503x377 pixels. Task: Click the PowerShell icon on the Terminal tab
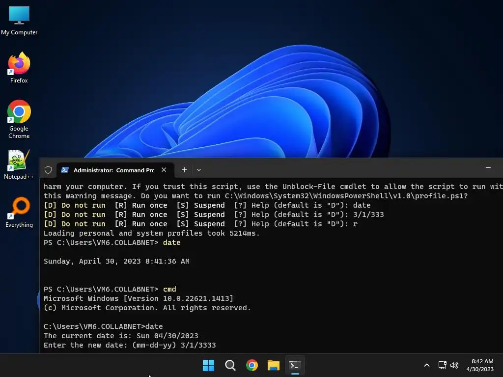[65, 170]
